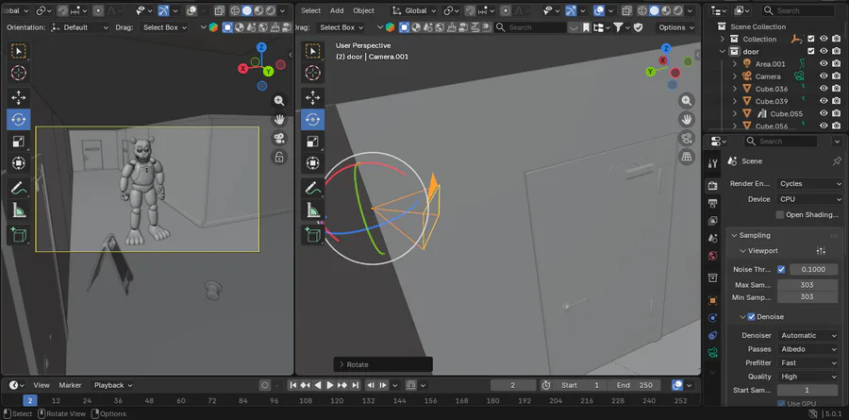Select the Scale tool in left viewport toolbar
Screen dimensions: 849x420
pyautogui.click(x=19, y=142)
